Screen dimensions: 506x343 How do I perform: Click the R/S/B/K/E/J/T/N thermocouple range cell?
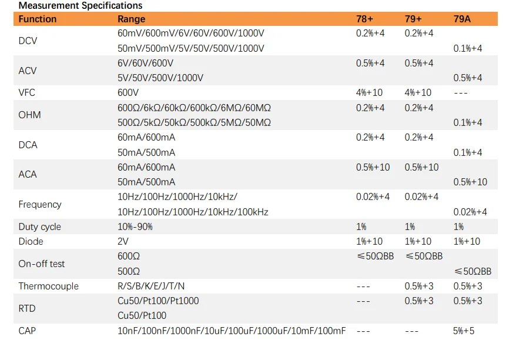pyautogui.click(x=151, y=286)
